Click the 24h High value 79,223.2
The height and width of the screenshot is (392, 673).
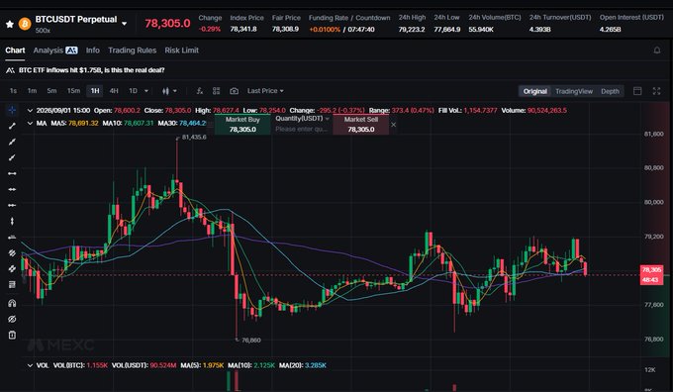412,29
